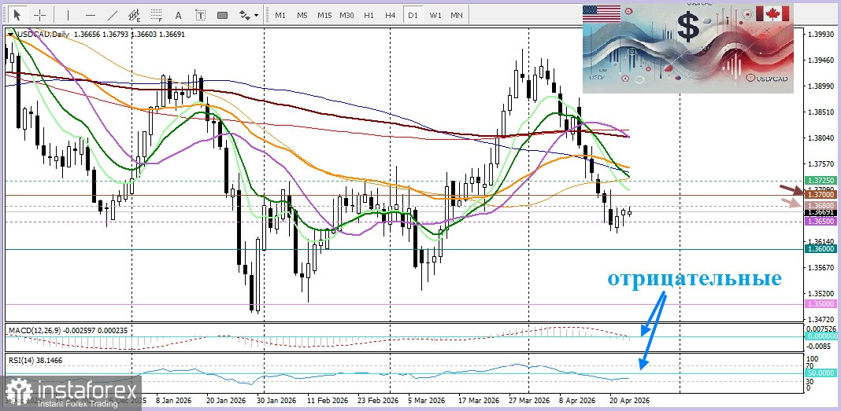The image size is (841, 411).
Task: Toggle the D1 daily timeframe button
Action: point(413,15)
